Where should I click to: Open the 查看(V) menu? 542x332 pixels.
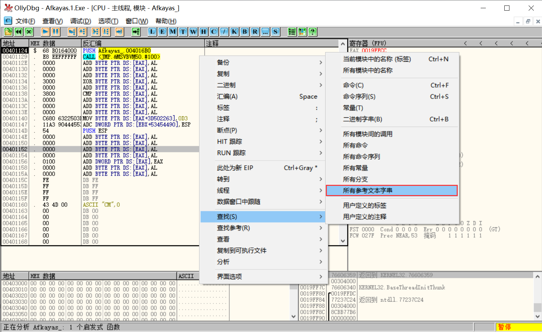click(52, 21)
